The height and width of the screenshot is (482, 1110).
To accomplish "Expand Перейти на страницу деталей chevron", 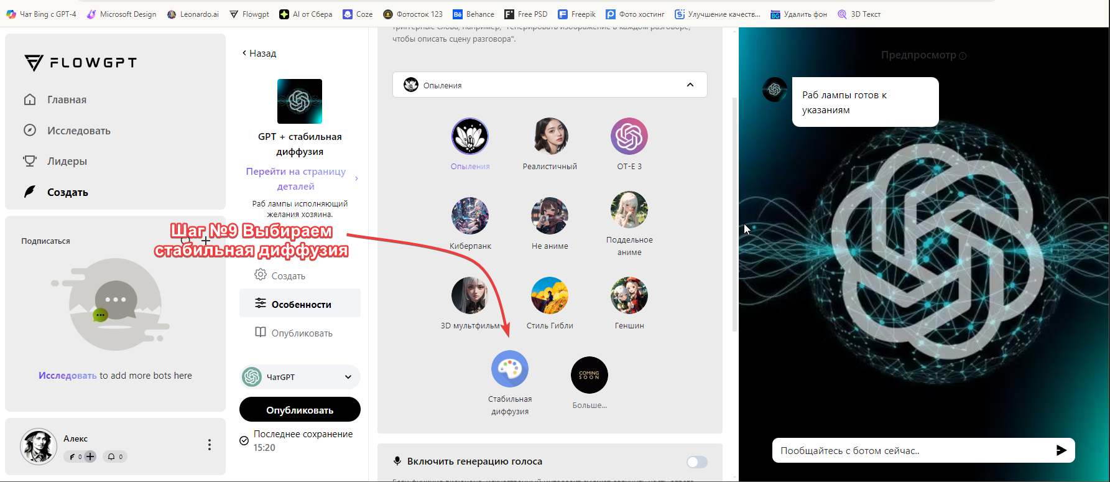I will [356, 179].
